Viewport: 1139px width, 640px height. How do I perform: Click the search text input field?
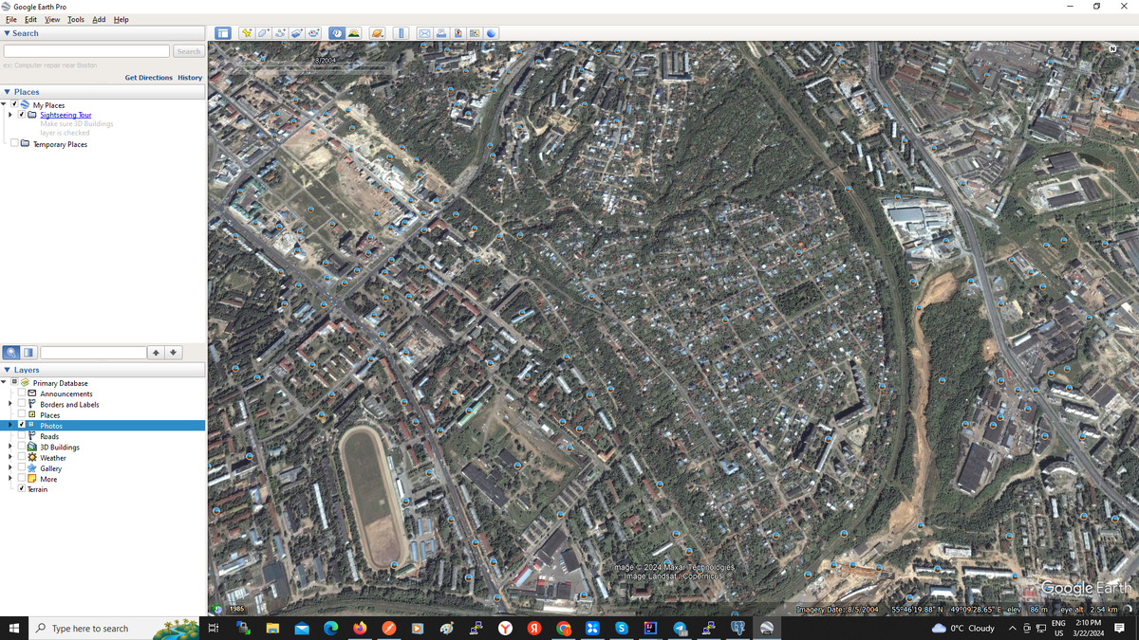click(x=86, y=51)
